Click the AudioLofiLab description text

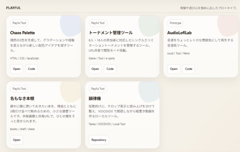pos(200,43)
